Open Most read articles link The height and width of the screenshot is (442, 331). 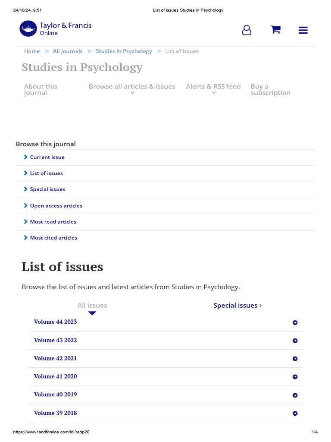click(53, 221)
